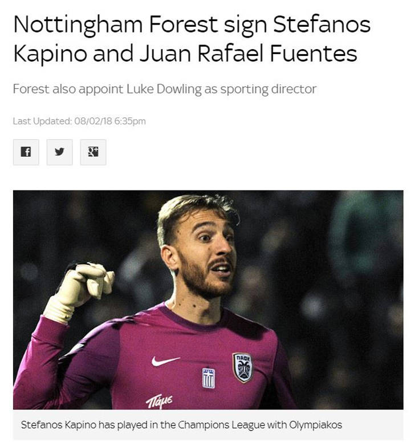Click the 08/02/18 date stamp
This screenshot has width=419, height=442.
tap(93, 121)
